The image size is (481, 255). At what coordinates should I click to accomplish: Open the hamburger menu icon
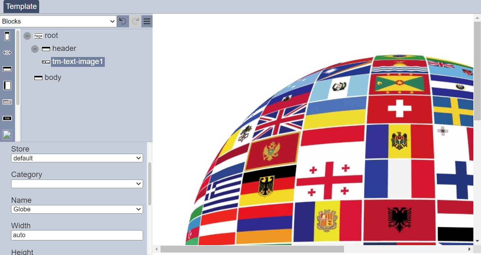coord(147,21)
